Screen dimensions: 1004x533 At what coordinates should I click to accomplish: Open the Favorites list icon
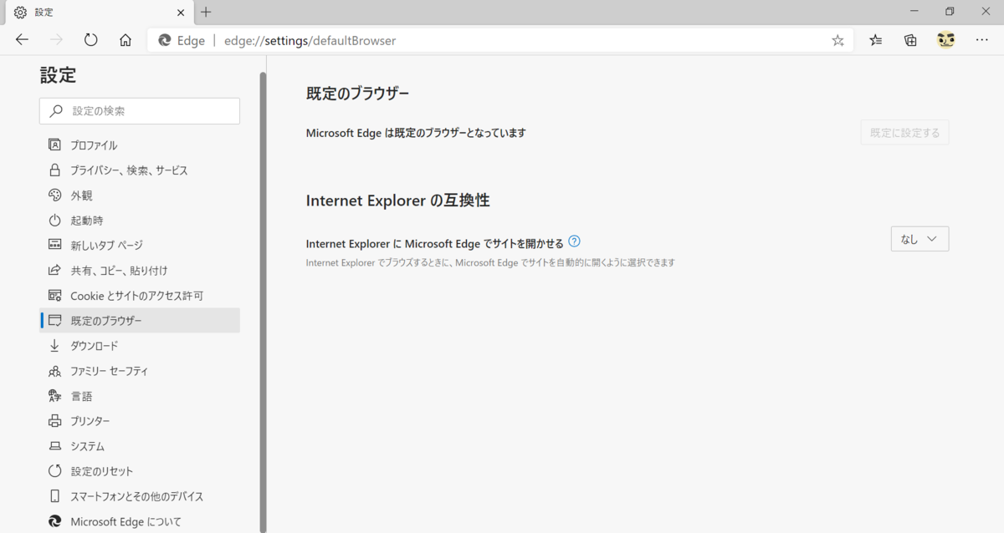876,40
